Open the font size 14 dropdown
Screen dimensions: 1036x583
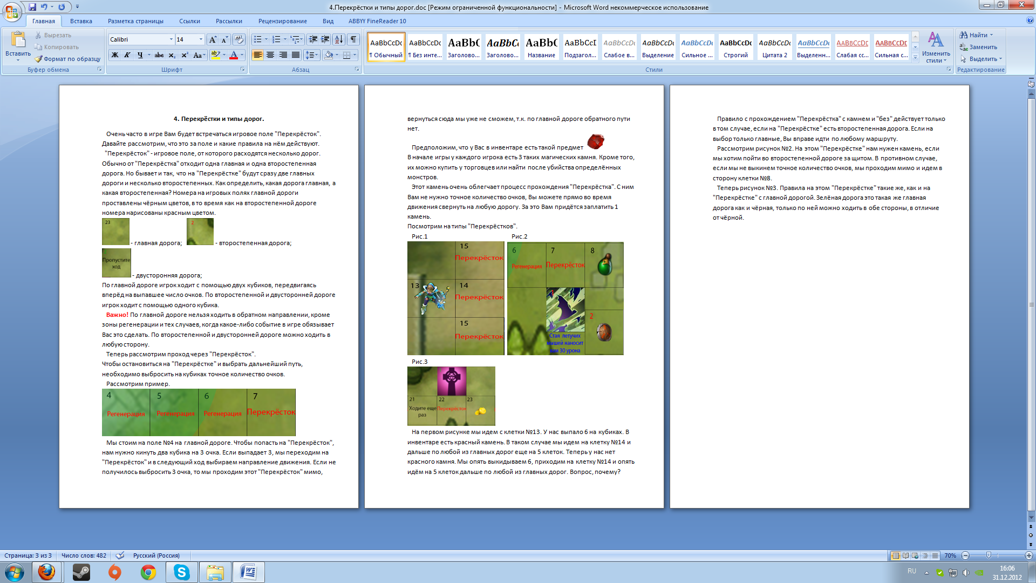pyautogui.click(x=201, y=39)
